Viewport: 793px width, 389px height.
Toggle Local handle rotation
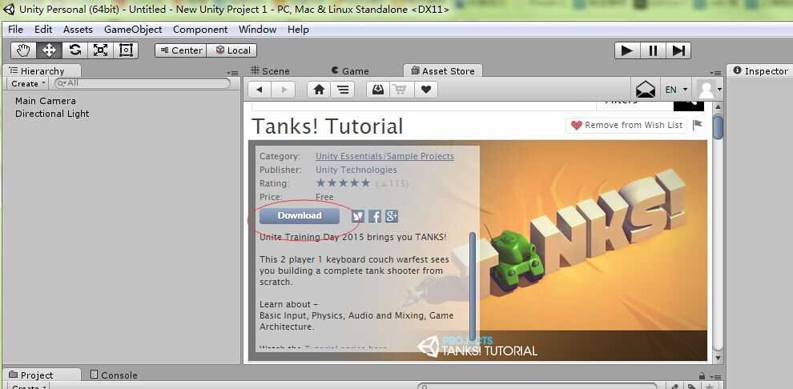[232, 50]
